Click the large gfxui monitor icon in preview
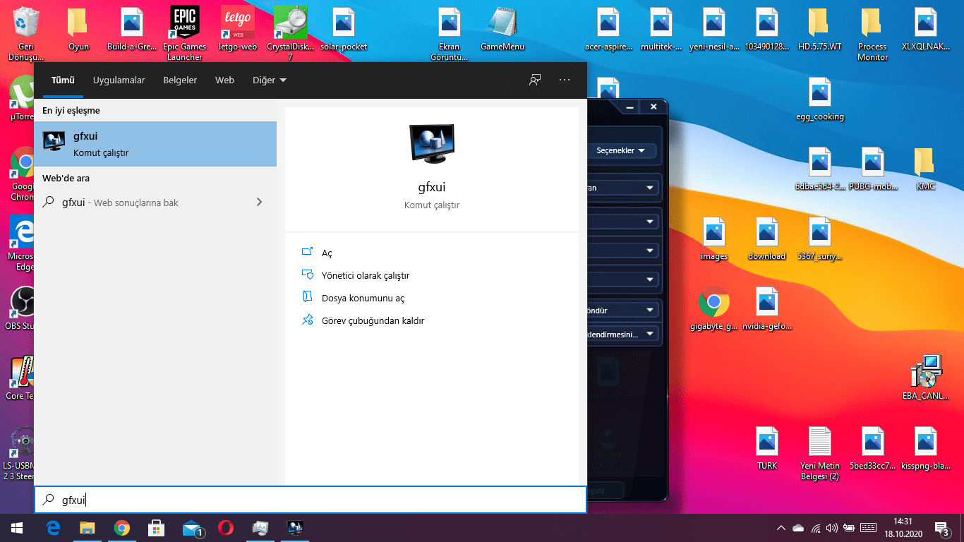The width and height of the screenshot is (964, 542). click(x=432, y=143)
